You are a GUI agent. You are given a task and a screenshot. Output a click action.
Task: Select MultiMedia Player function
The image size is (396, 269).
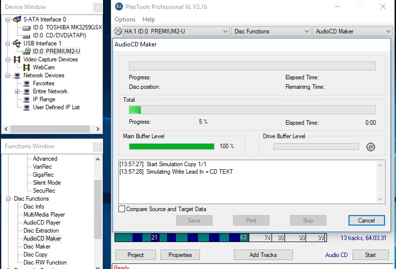point(44,215)
